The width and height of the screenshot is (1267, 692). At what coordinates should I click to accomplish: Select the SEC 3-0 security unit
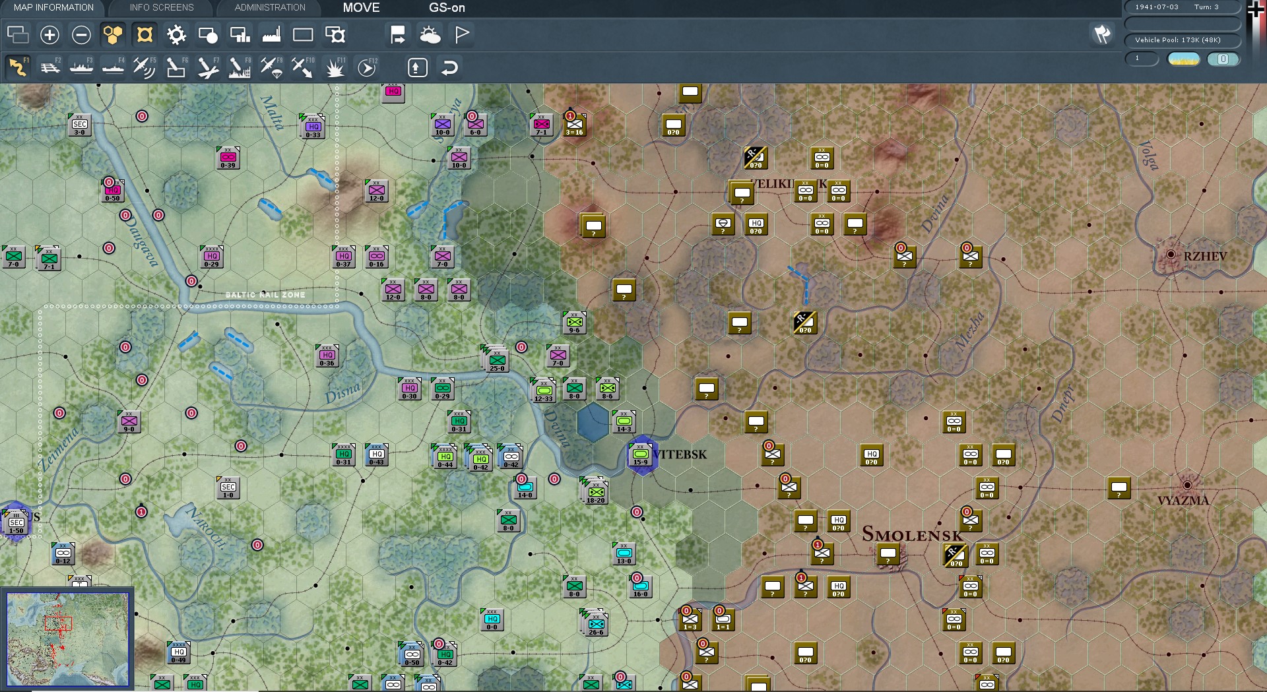(79, 125)
